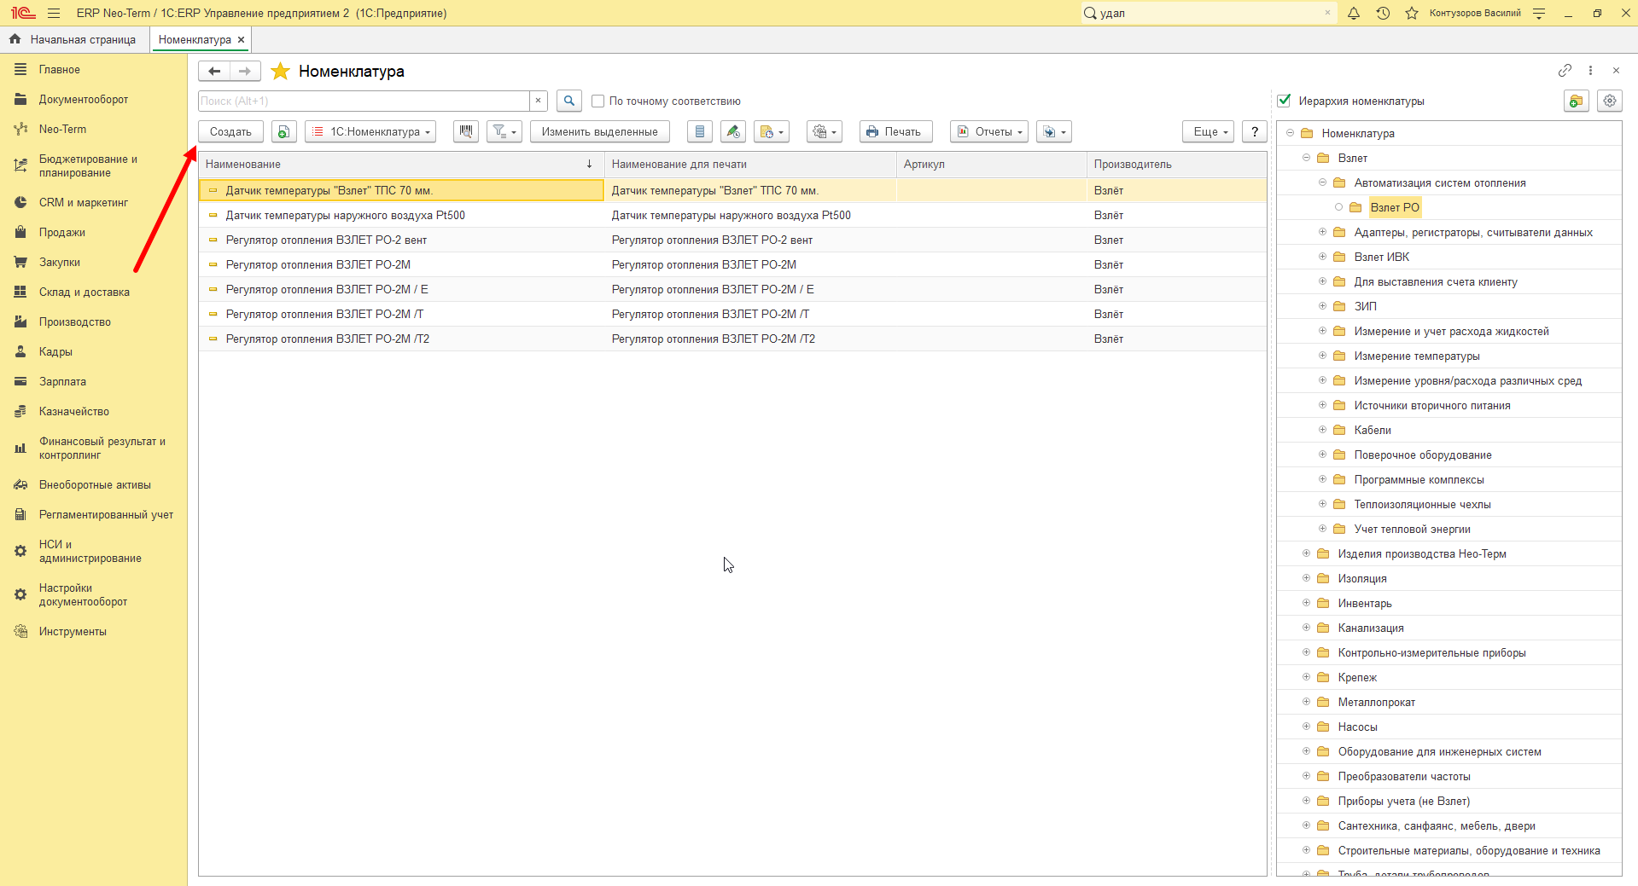
Task: Click the pencil-with-clock history icon
Action: [x=733, y=132]
